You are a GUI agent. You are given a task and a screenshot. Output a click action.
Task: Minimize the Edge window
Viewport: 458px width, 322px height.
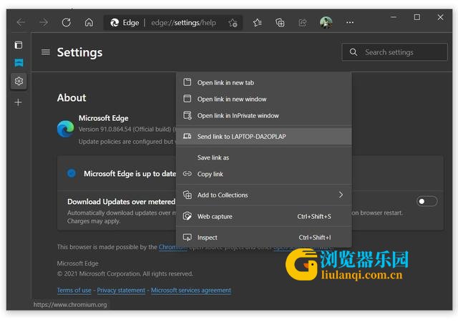(x=394, y=17)
